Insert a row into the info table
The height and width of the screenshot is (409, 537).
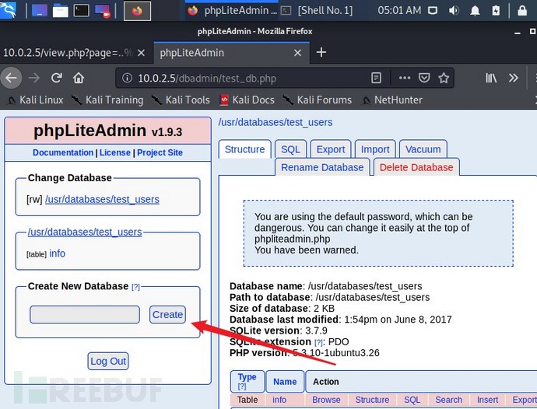[x=487, y=400]
